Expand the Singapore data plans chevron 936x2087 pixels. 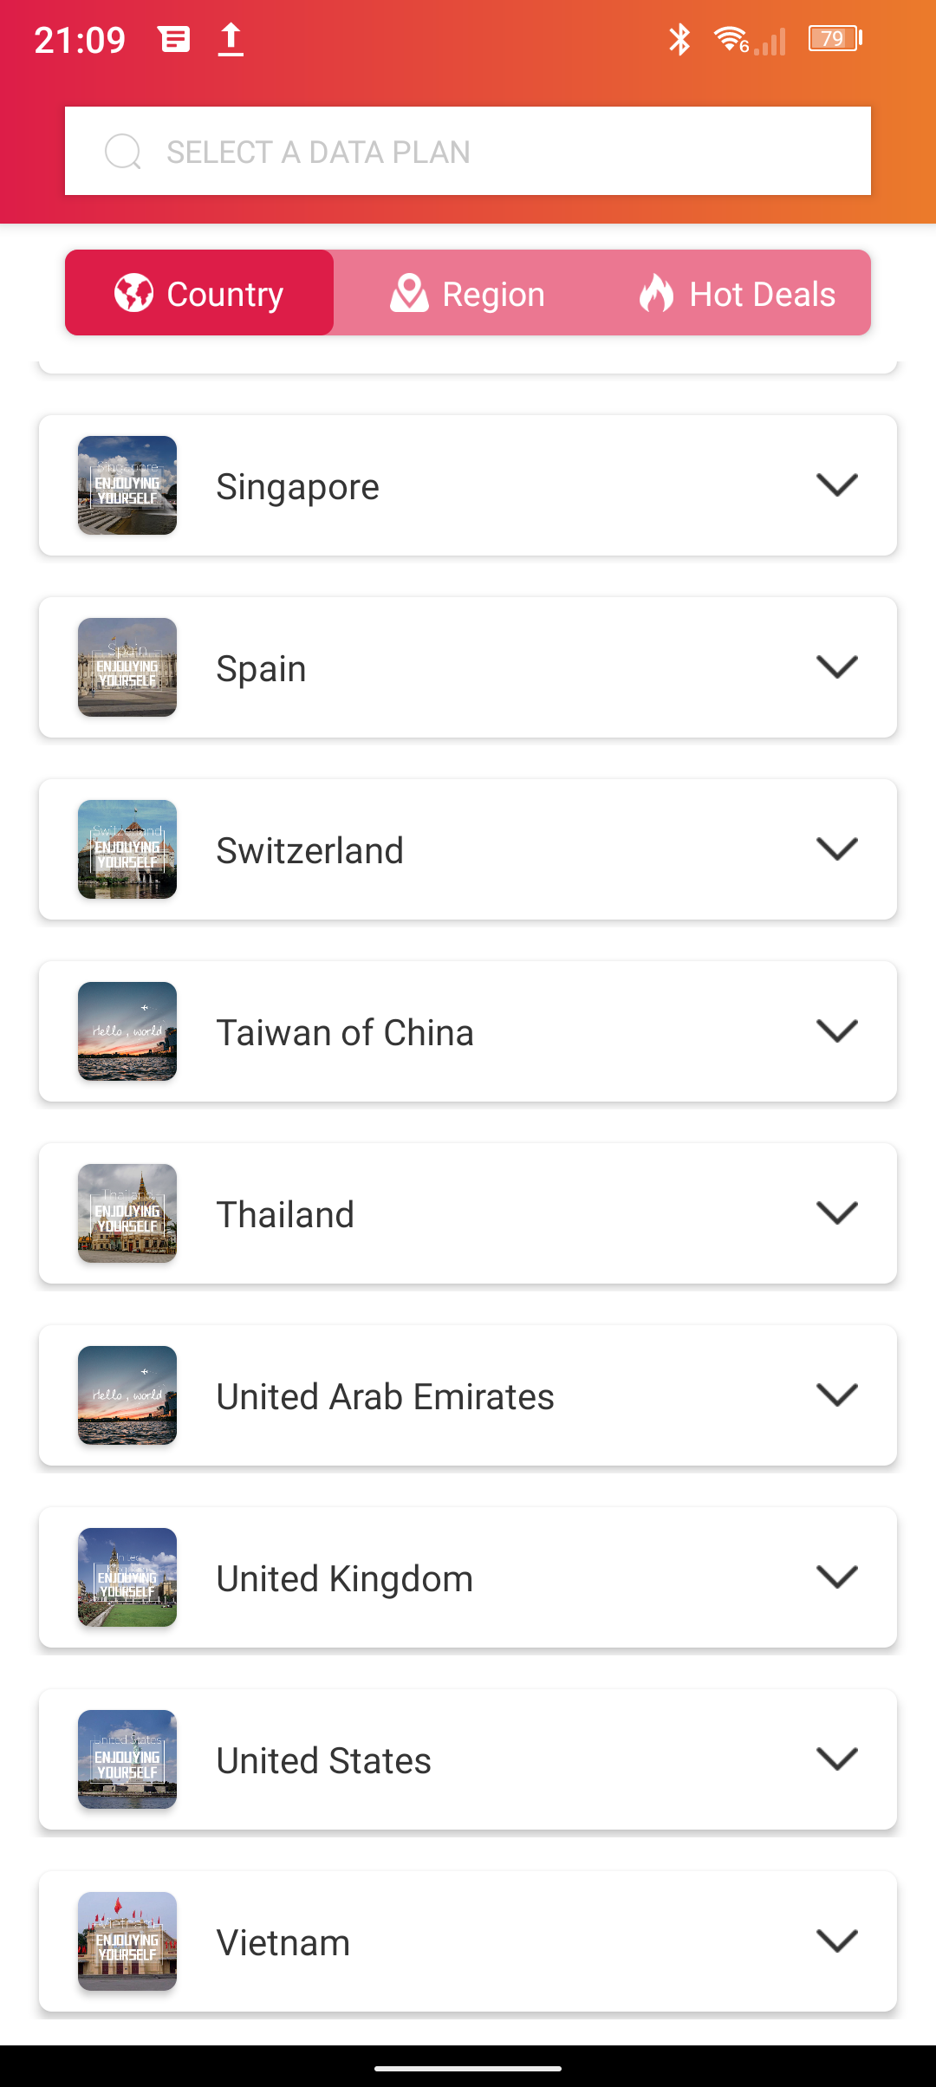coord(836,485)
